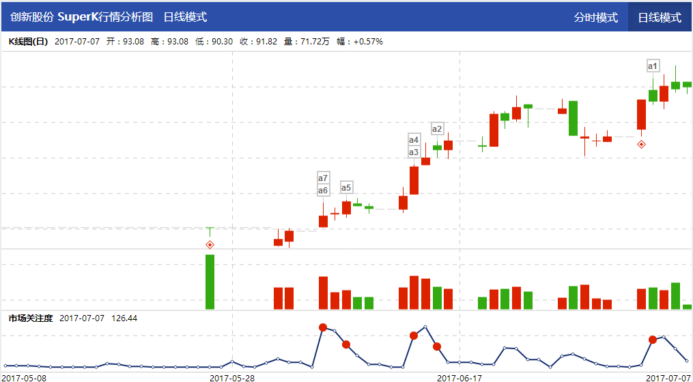Click the K线图(日) chart label
Screen dimensions: 693x382
28,42
